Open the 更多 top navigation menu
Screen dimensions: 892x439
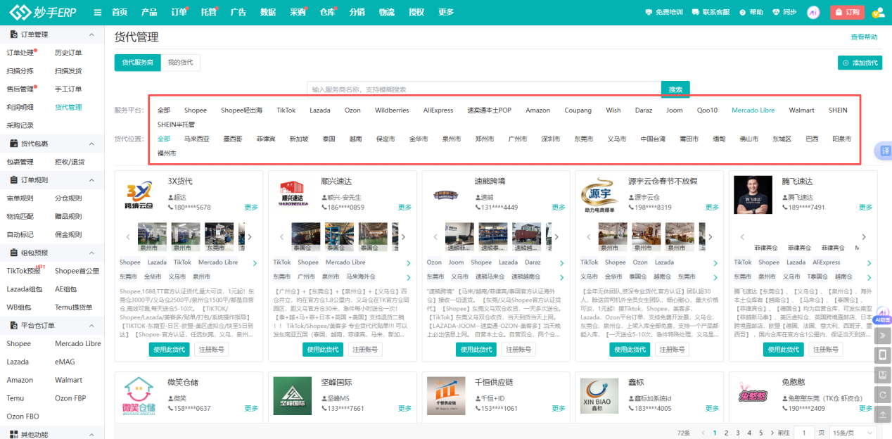pos(446,12)
